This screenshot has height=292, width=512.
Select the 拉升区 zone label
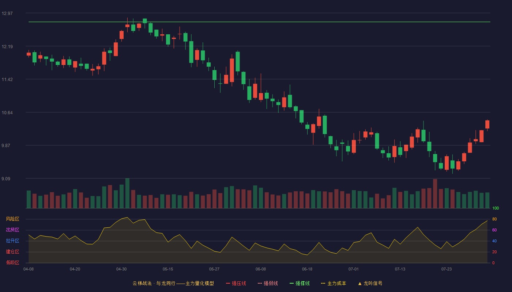point(12,241)
